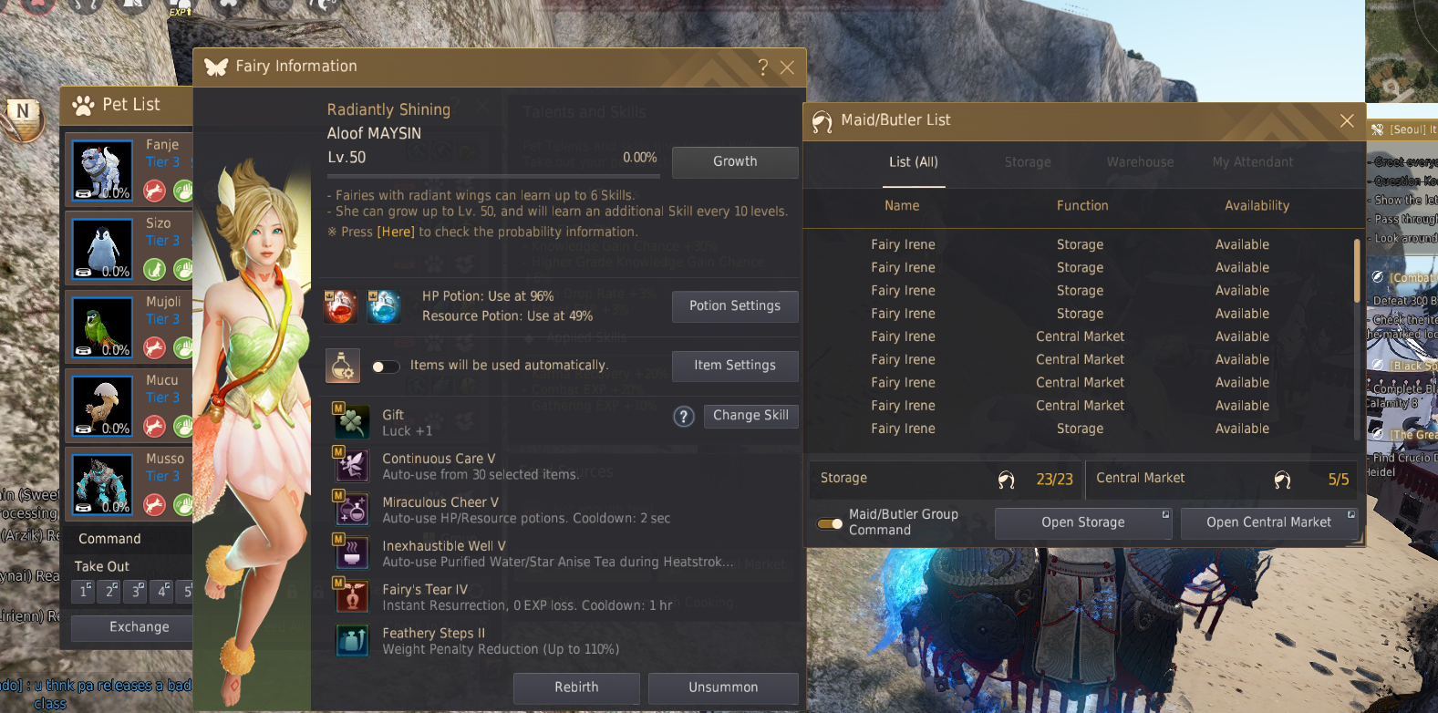
Task: Open the My Attendant tab
Action: (1253, 162)
